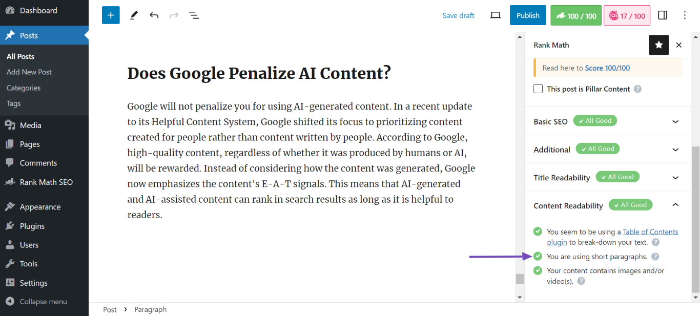The height and width of the screenshot is (316, 700).
Task: Open the three-dot Options menu
Action: (685, 15)
